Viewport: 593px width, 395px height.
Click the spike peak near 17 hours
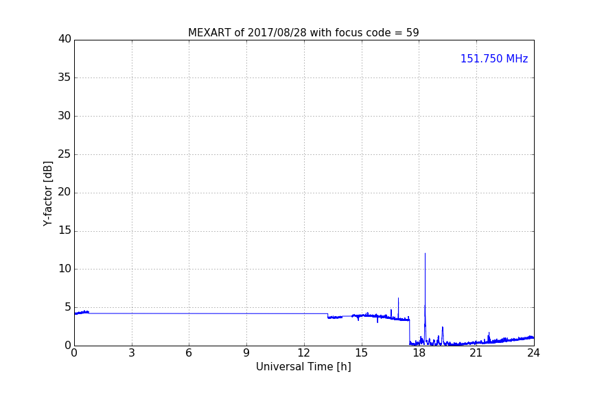(x=398, y=298)
